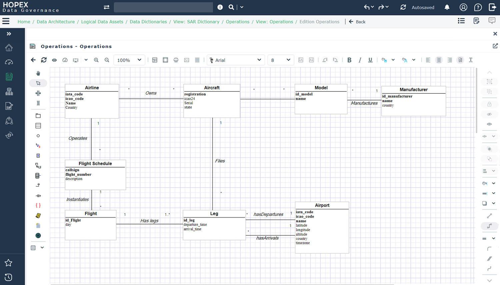The image size is (500, 285).
Task: Open the hierarchy sidebar icon
Action: (9, 91)
